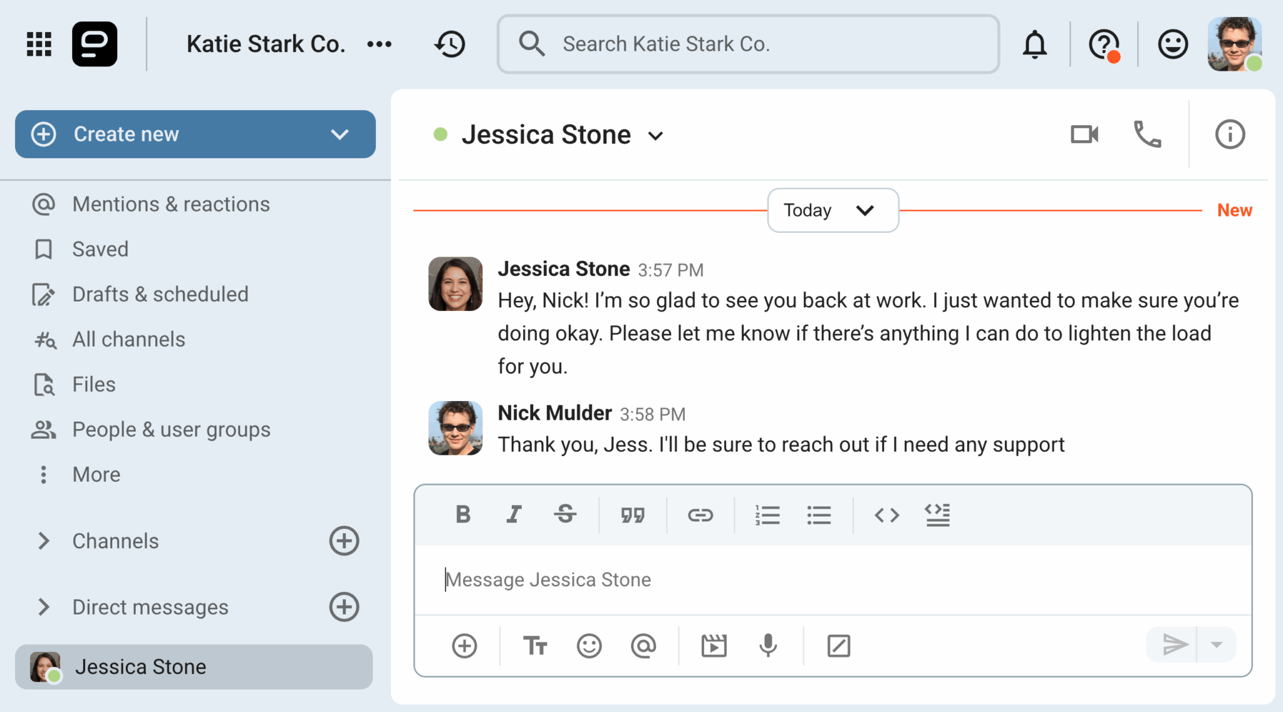Image resolution: width=1283 pixels, height=712 pixels.
Task: Open the notifications bell
Action: coord(1034,44)
